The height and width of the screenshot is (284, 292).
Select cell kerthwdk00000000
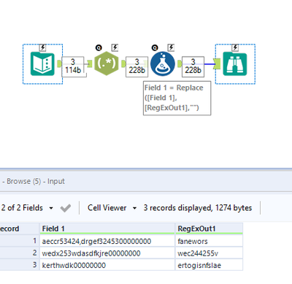coord(107,265)
